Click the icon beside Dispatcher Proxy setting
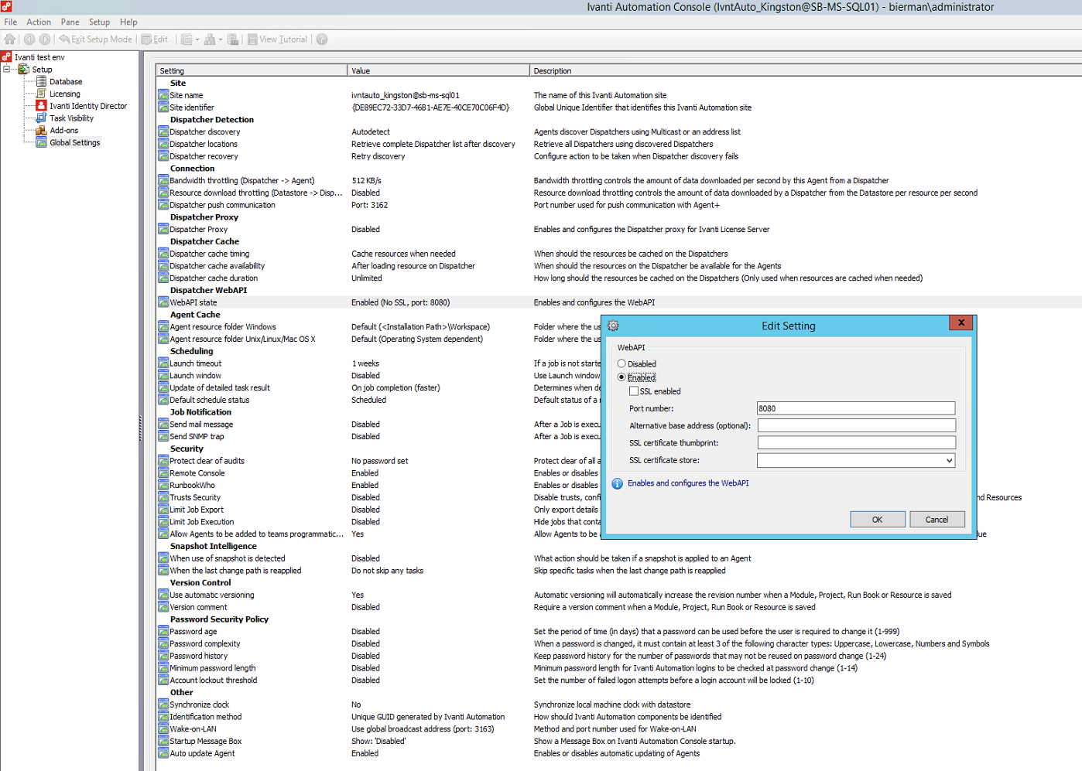This screenshot has height=771, width=1082. point(163,230)
